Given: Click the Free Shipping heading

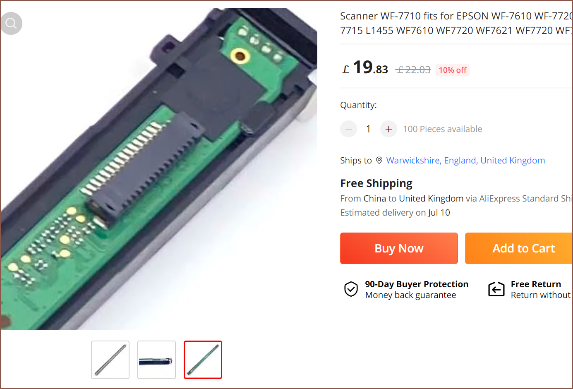Looking at the screenshot, I should 376,183.
